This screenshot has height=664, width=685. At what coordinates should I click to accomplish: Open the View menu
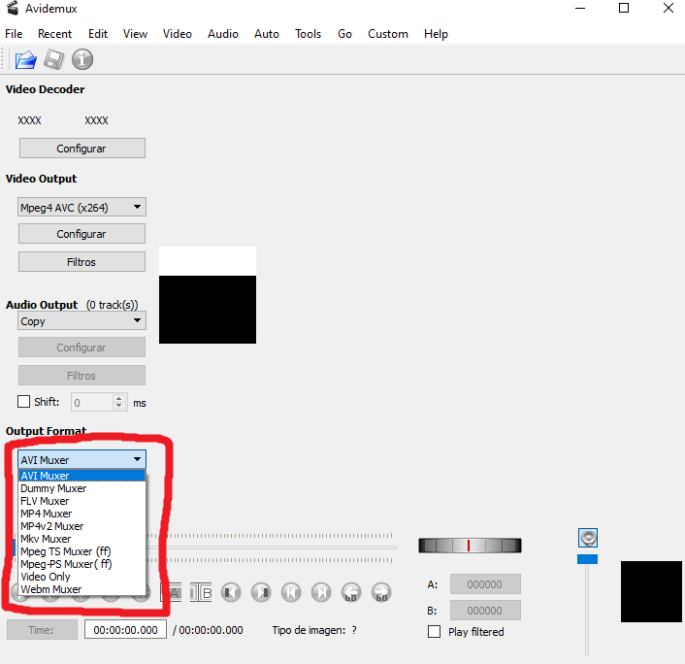(135, 34)
